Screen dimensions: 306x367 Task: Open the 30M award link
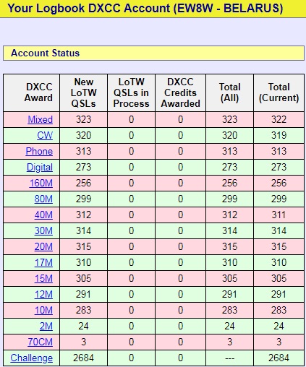[43, 230]
